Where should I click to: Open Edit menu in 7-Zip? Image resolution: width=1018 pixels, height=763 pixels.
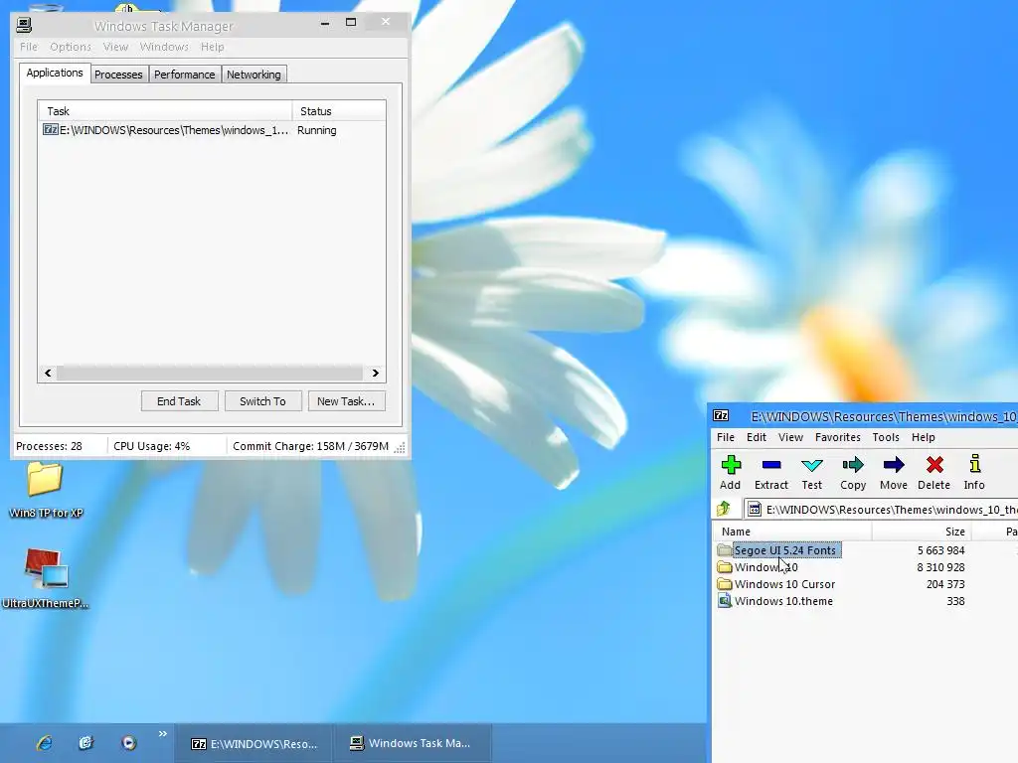point(757,437)
